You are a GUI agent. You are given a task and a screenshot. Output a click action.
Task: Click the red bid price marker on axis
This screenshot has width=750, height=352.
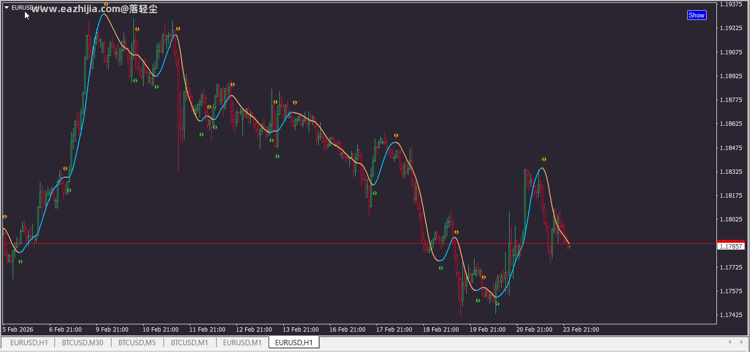click(x=731, y=241)
